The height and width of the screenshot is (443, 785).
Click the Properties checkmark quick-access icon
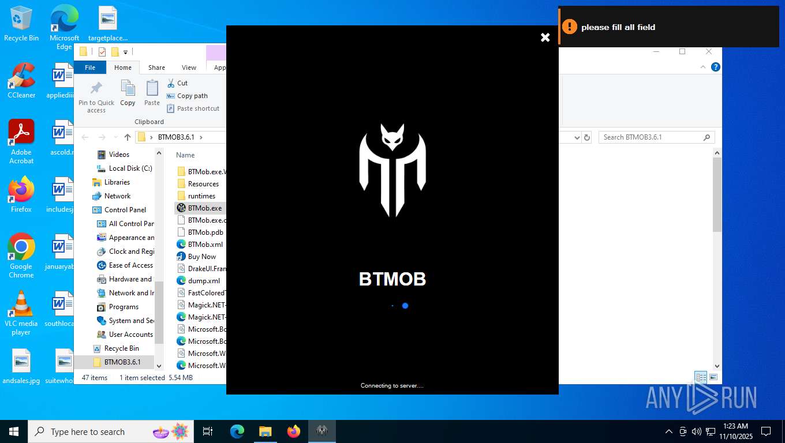tap(102, 52)
